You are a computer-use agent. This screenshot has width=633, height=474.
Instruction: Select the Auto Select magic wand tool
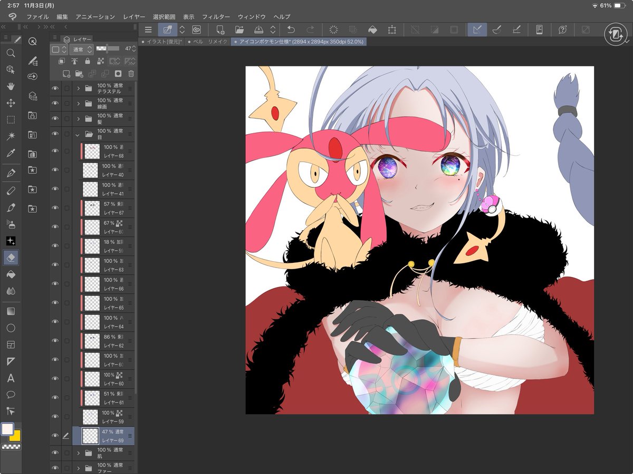click(11, 136)
